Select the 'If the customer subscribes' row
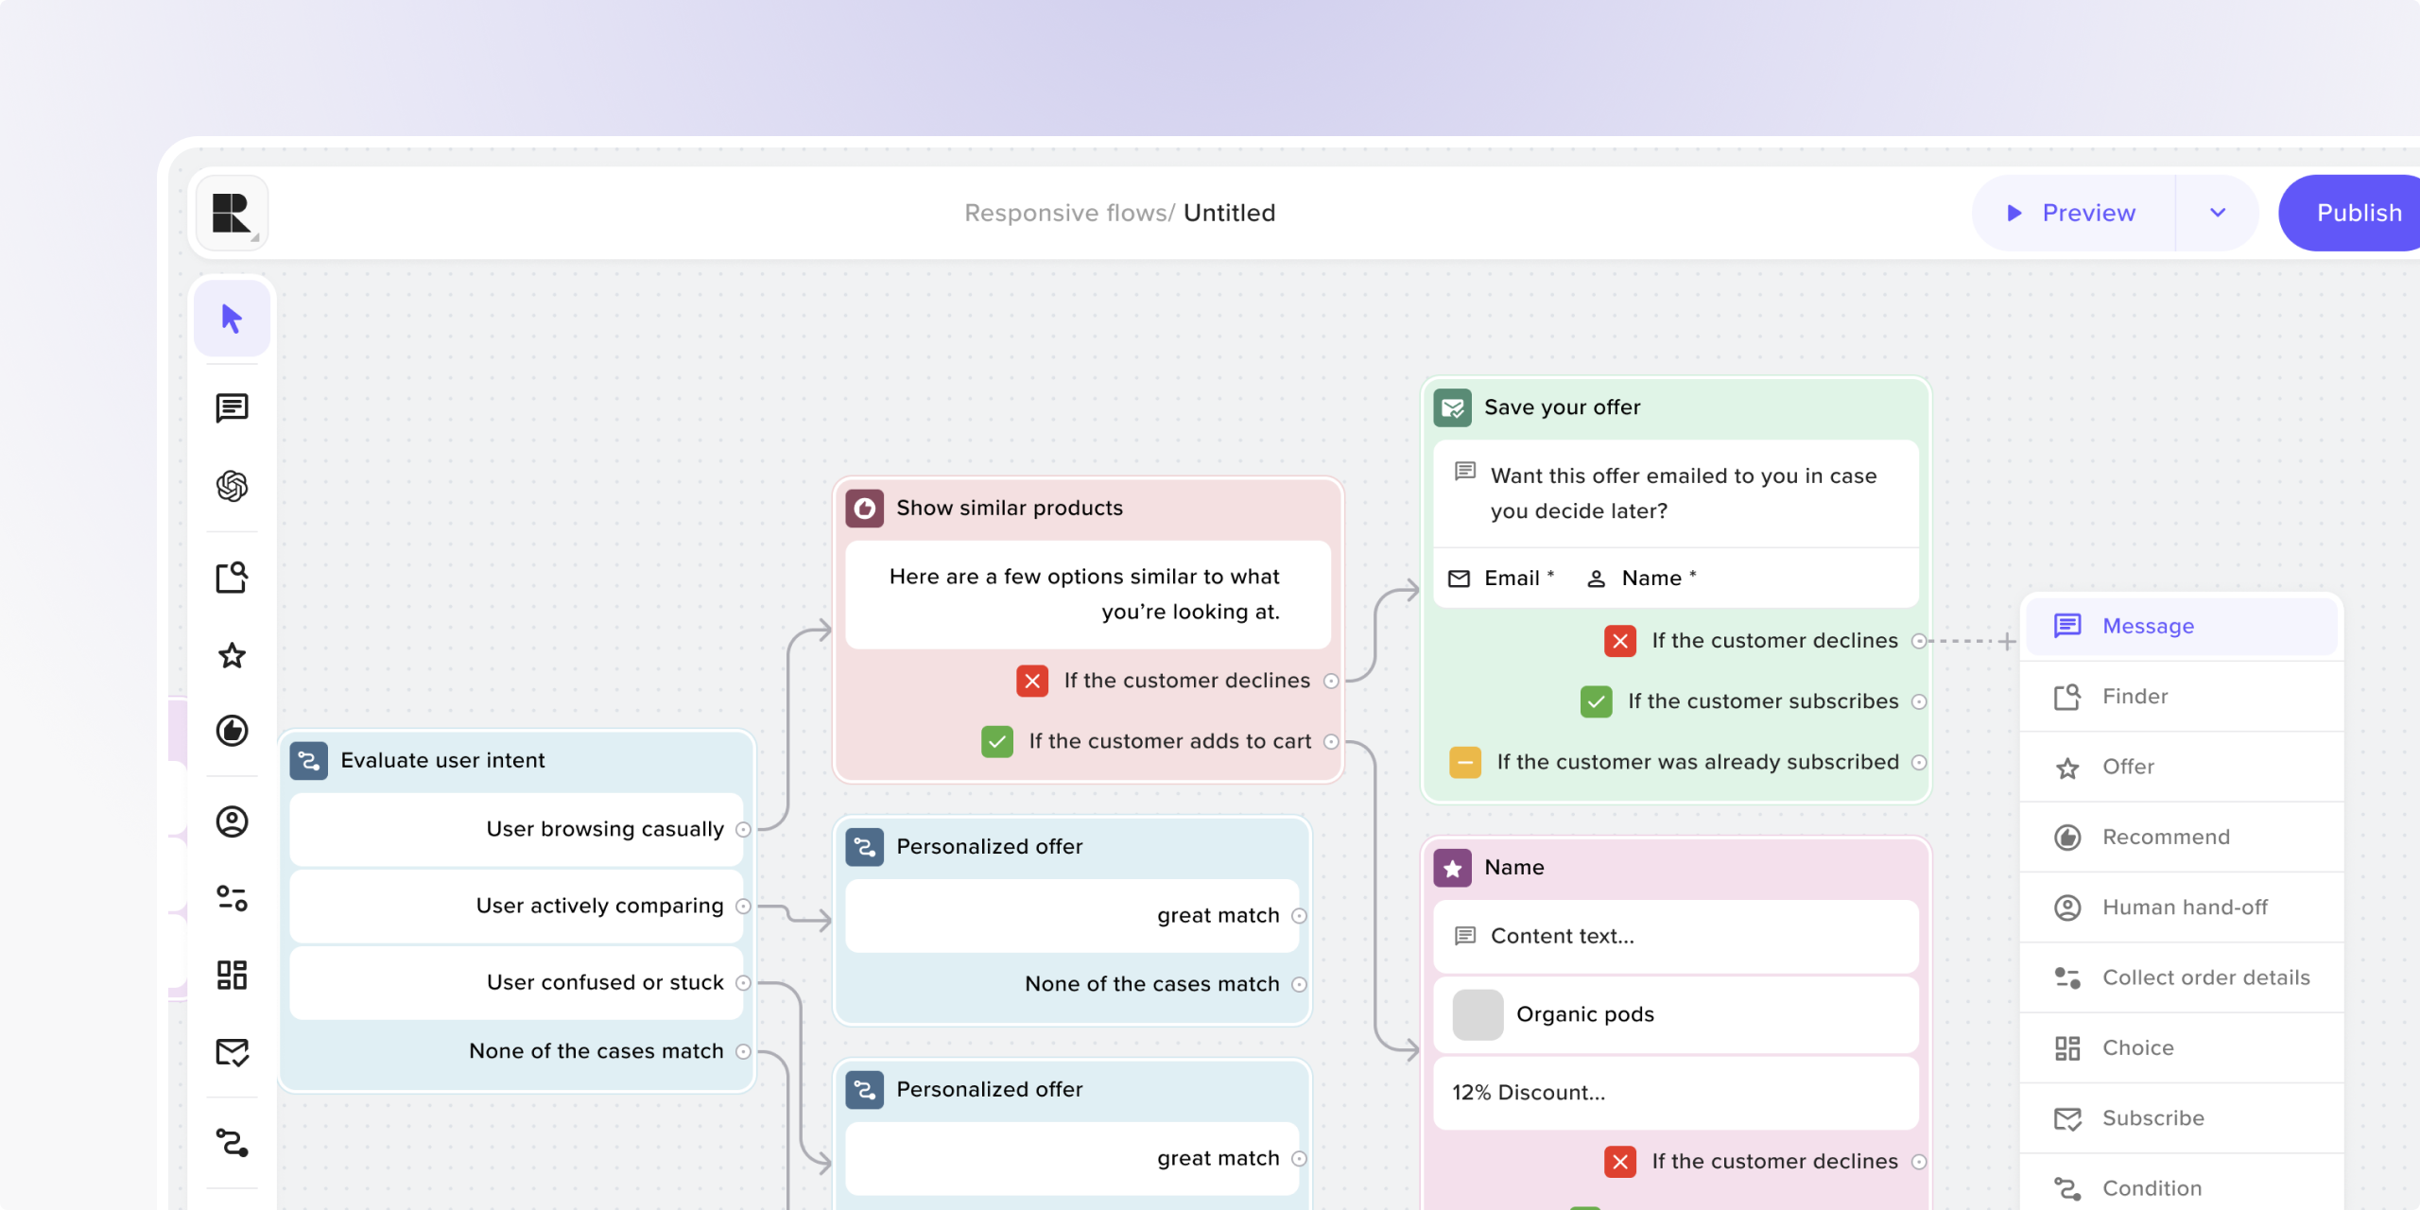This screenshot has width=2420, height=1210. click(x=1754, y=701)
